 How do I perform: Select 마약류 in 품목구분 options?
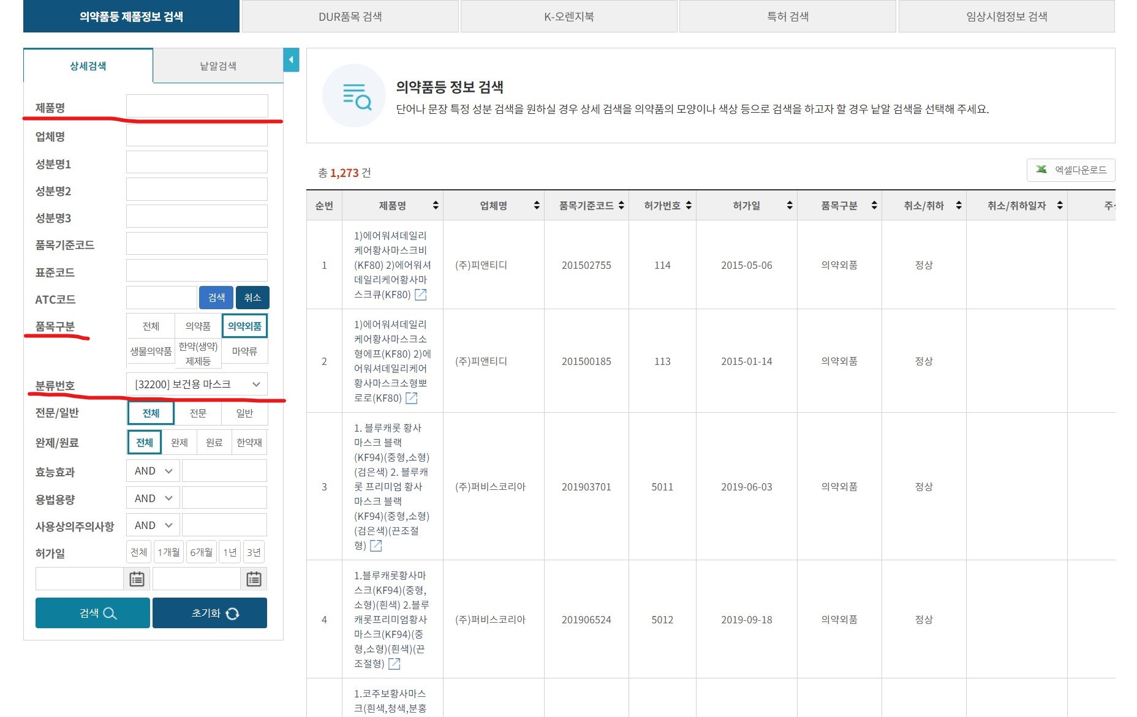point(244,351)
